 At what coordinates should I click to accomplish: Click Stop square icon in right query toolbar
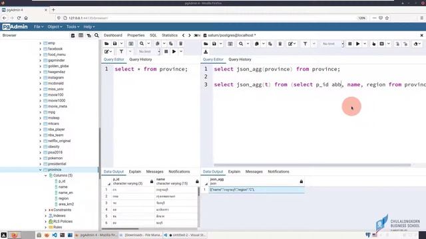(x=350, y=44)
